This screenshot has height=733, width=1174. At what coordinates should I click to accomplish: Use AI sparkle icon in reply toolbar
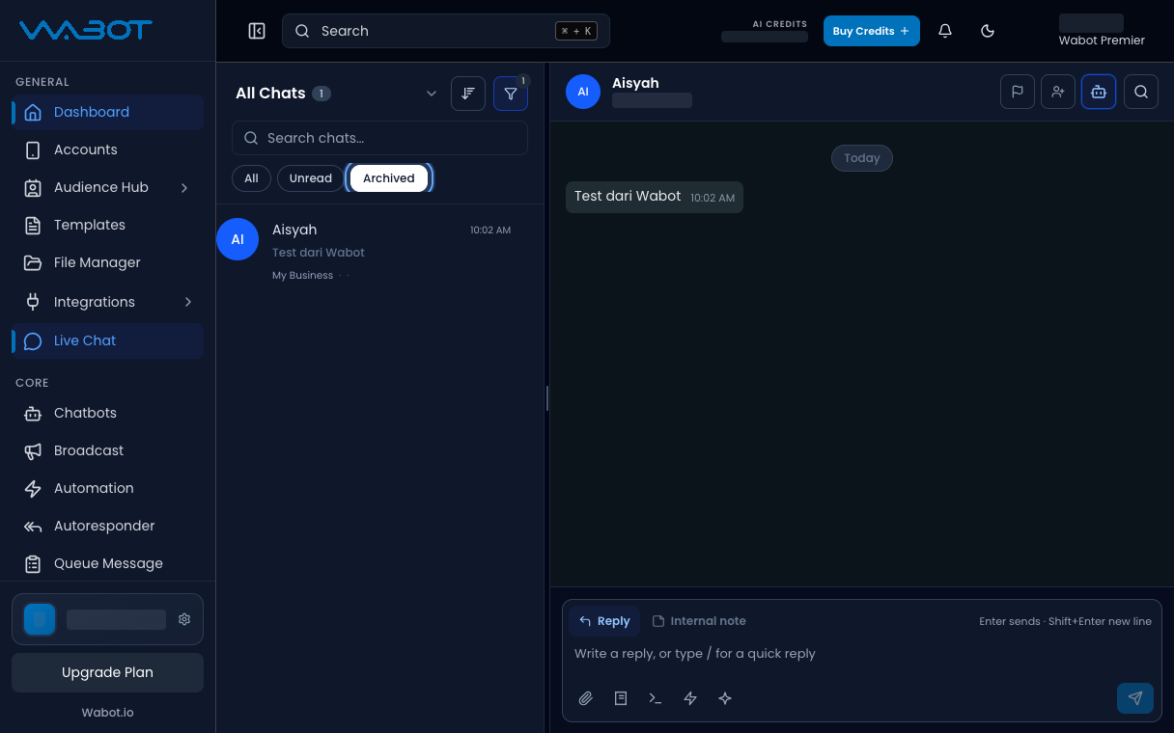coord(725,698)
